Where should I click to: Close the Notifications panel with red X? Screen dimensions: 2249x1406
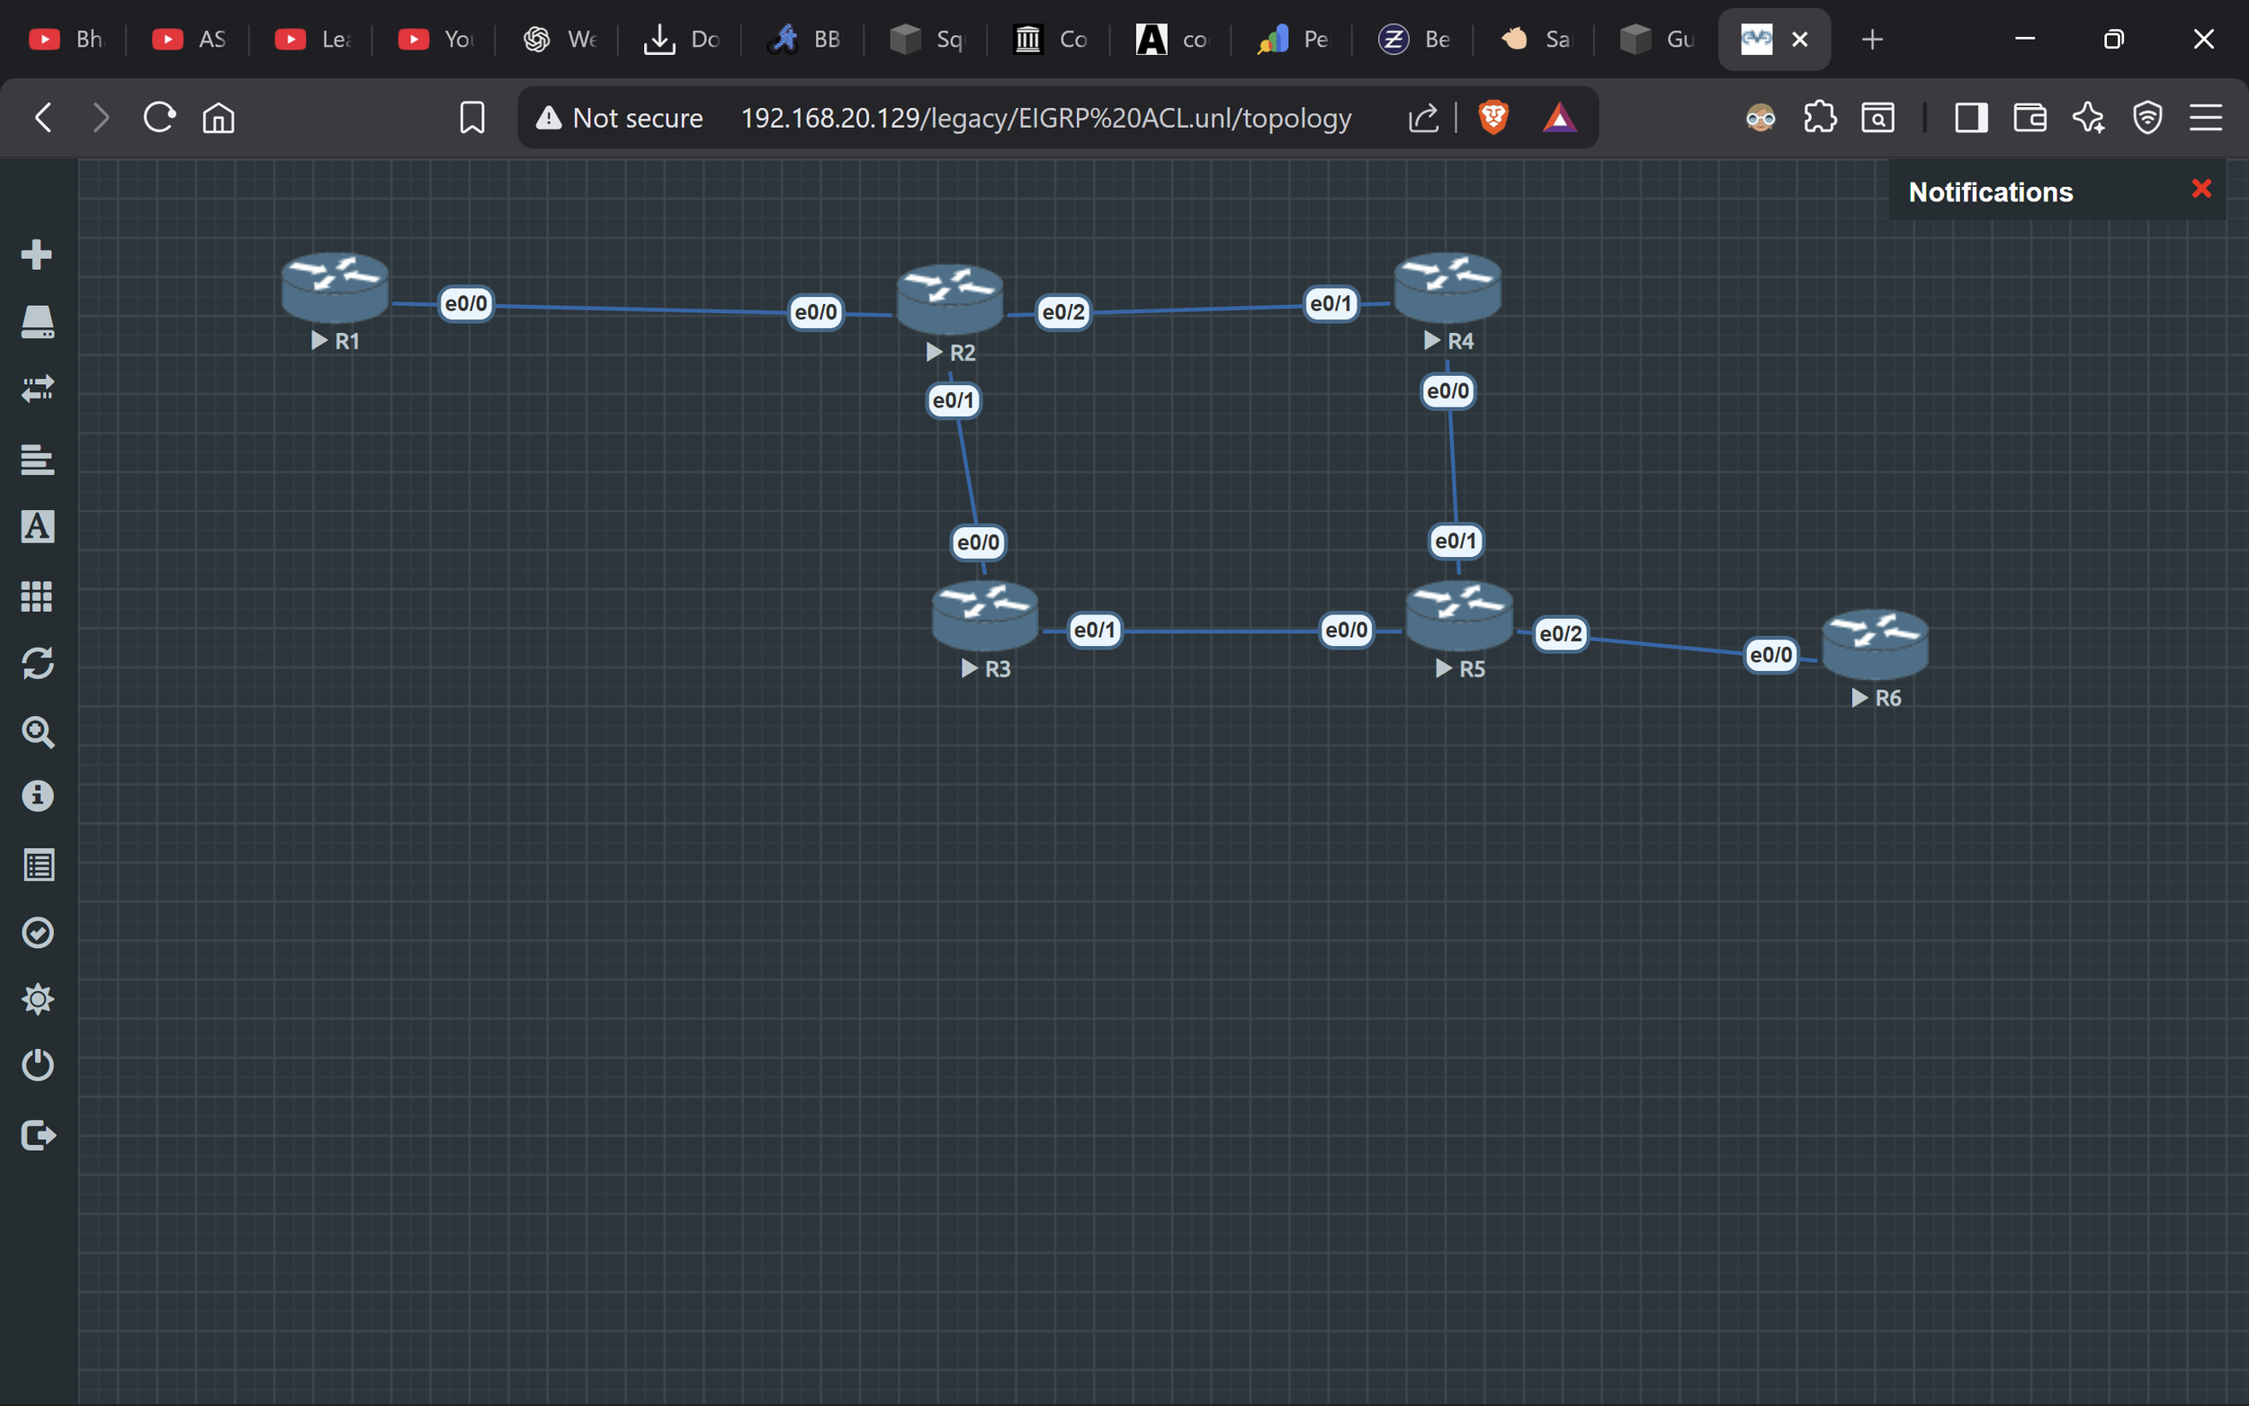point(2200,189)
